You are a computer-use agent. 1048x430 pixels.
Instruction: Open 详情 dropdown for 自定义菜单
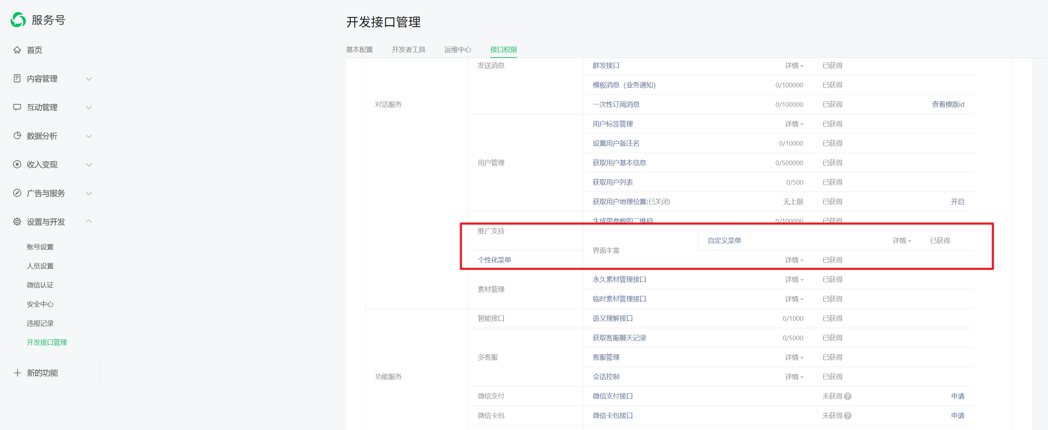tap(901, 241)
